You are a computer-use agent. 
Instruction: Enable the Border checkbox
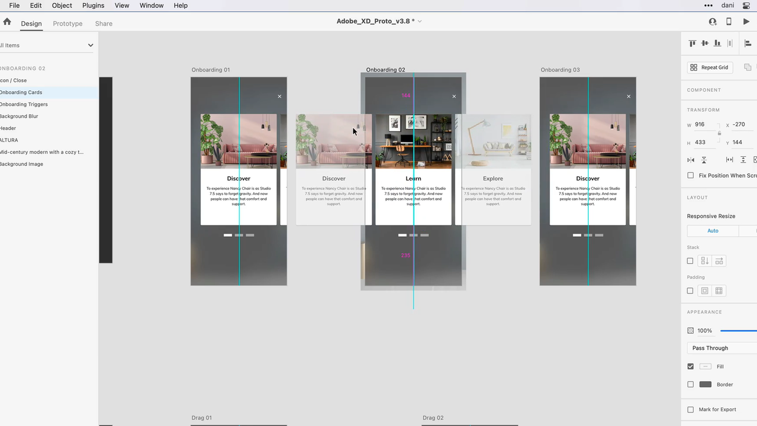pos(691,385)
